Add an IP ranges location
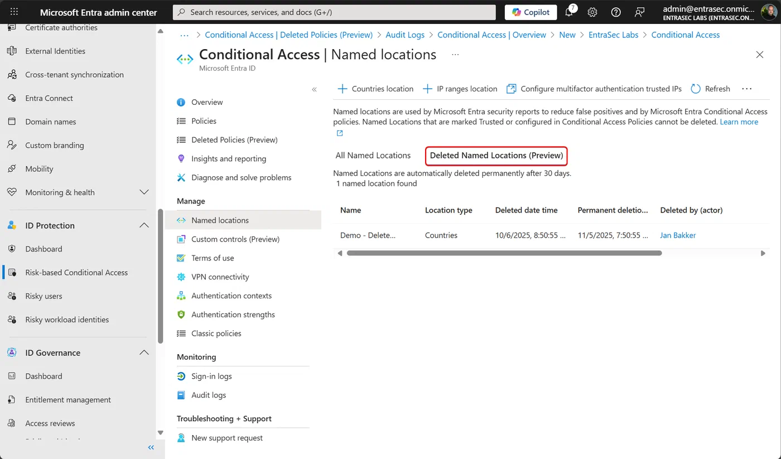This screenshot has height=459, width=781. click(460, 89)
